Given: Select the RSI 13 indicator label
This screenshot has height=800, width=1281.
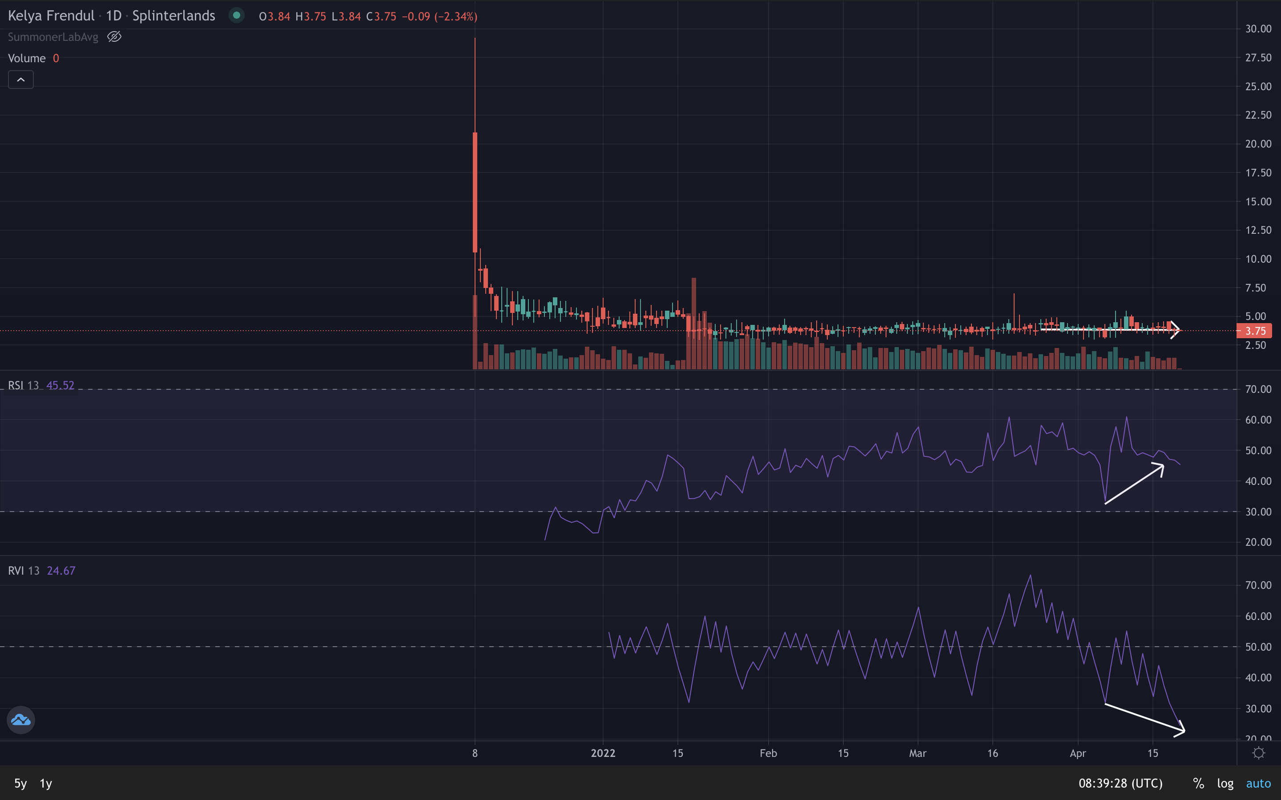Looking at the screenshot, I should click(23, 386).
